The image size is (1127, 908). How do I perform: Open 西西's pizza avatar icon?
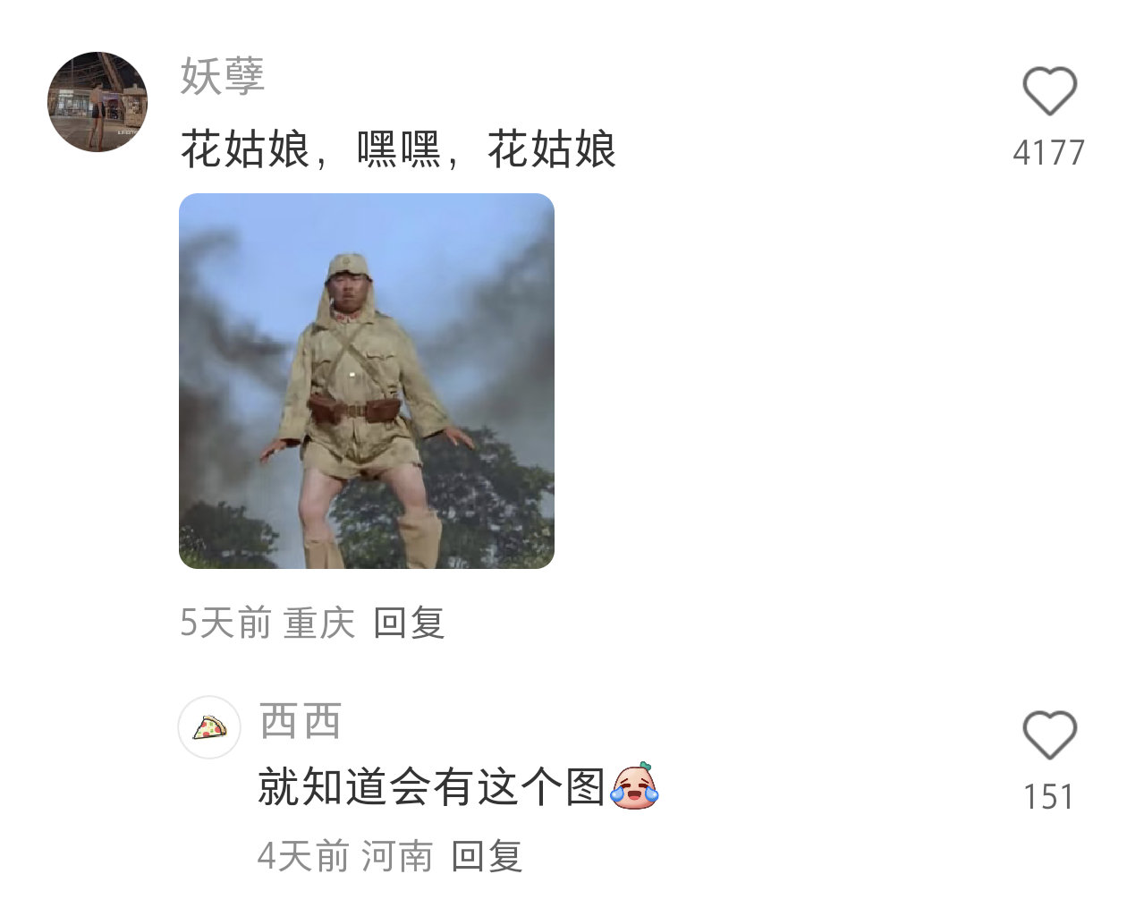[x=210, y=727]
